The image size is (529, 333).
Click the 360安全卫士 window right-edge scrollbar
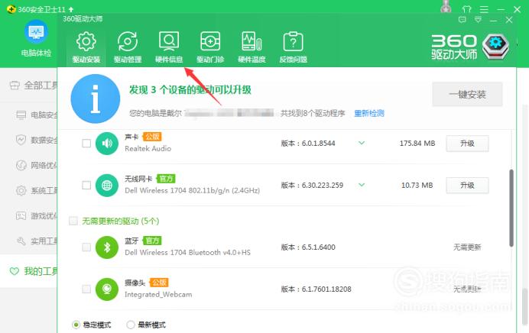click(525, 306)
